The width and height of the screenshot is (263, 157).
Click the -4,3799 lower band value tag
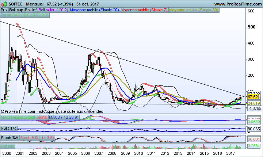pyautogui.click(x=255, y=108)
